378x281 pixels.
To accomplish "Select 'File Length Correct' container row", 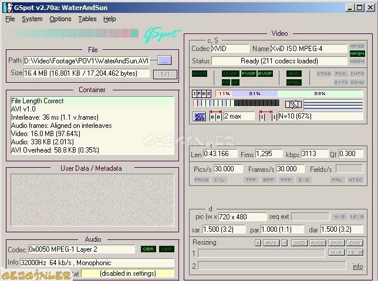I will [92, 101].
